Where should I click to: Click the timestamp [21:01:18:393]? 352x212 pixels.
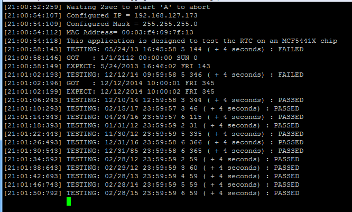point(33,125)
